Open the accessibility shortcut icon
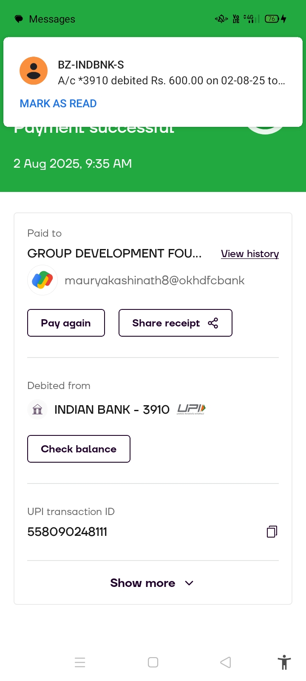306x681 pixels. (284, 662)
